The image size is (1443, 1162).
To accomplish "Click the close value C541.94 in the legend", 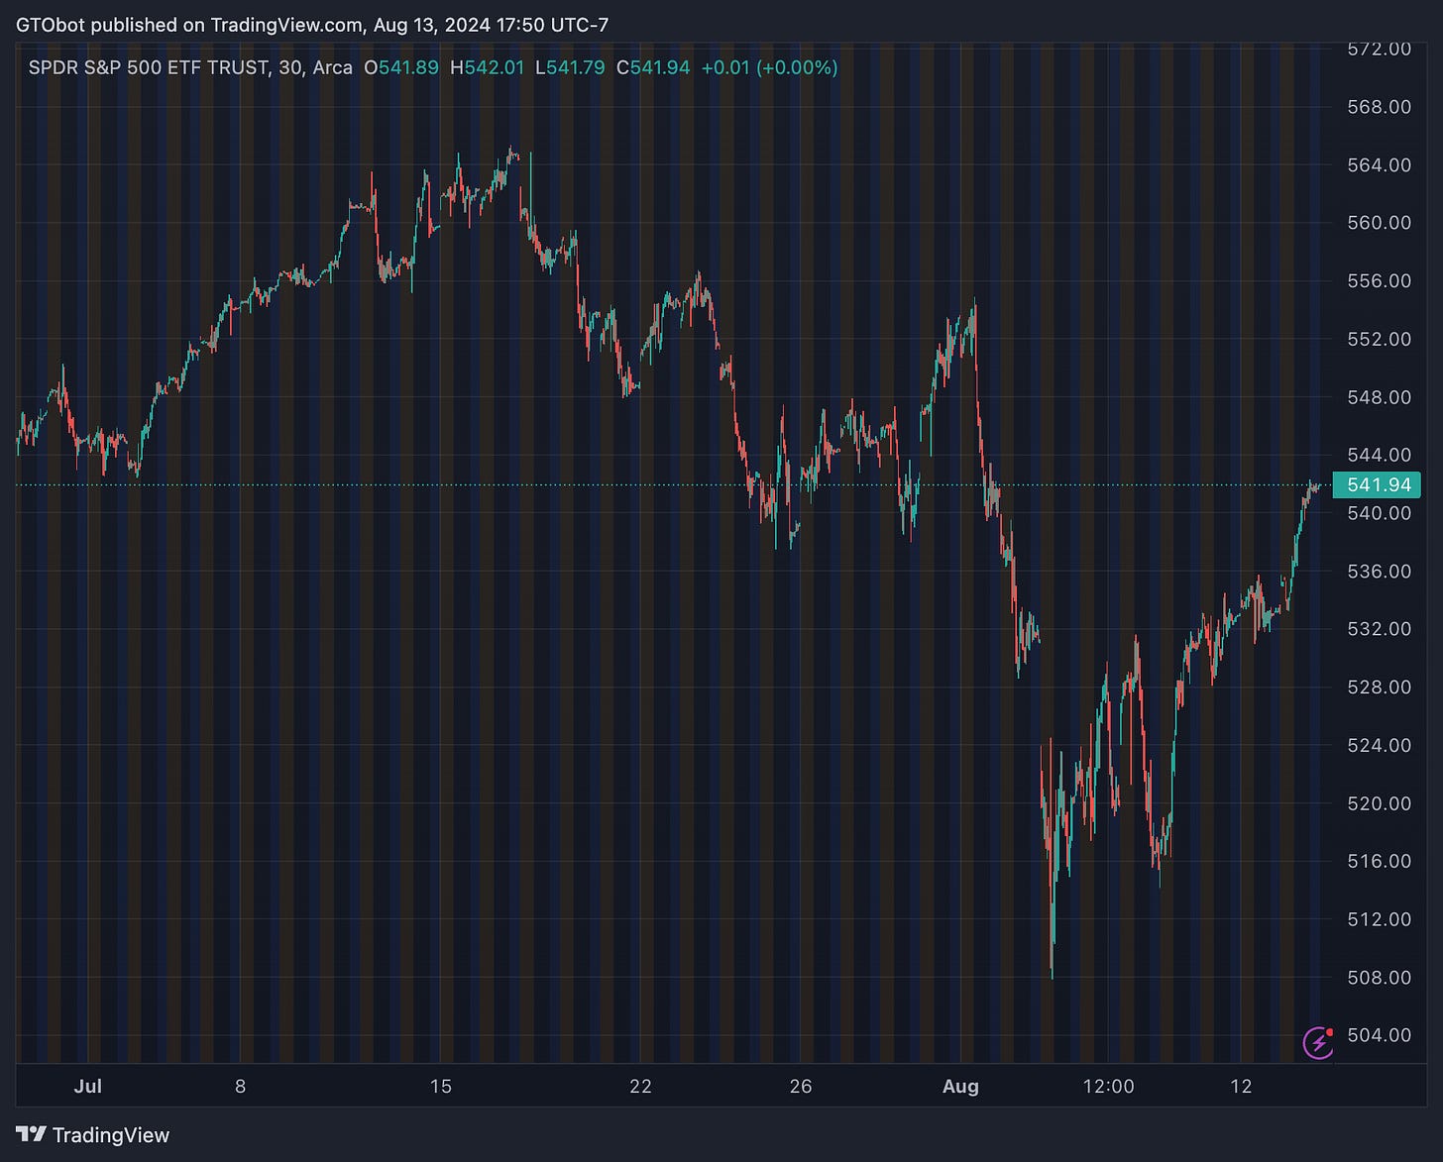I will (x=653, y=67).
